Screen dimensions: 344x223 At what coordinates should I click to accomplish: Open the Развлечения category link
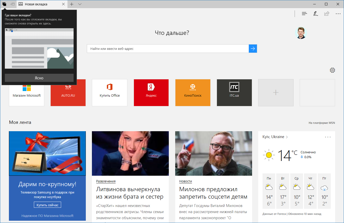click(106, 181)
